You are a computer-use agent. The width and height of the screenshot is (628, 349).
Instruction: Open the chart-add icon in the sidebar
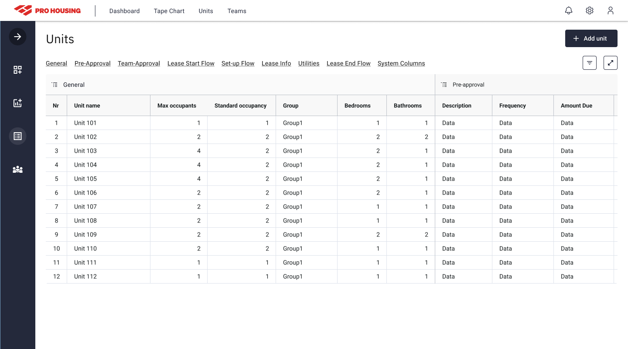(x=17, y=103)
